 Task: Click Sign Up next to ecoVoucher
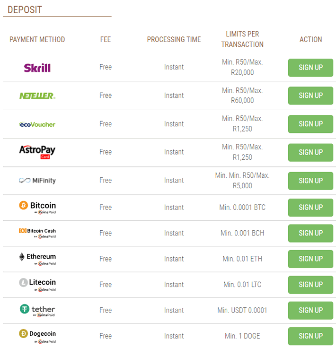tap(310, 124)
